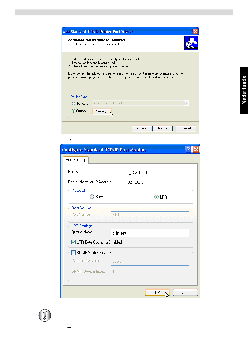
Task: Enable the SNMP Status Enabled checkbox
Action: click(x=74, y=253)
